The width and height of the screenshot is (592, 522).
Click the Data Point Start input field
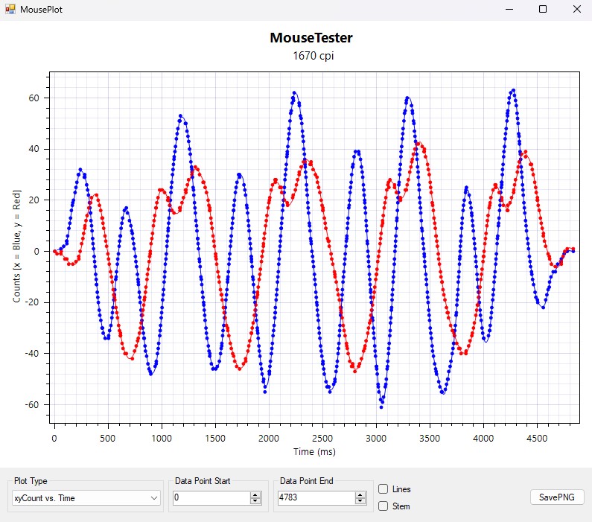click(x=210, y=497)
